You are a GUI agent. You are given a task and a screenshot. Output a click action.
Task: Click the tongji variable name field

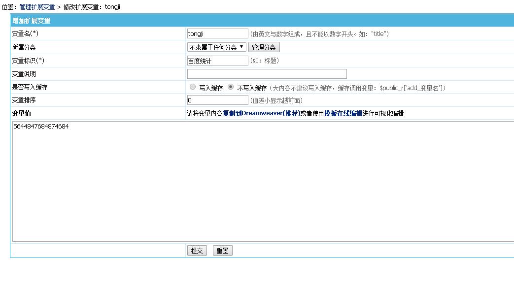[217, 33]
